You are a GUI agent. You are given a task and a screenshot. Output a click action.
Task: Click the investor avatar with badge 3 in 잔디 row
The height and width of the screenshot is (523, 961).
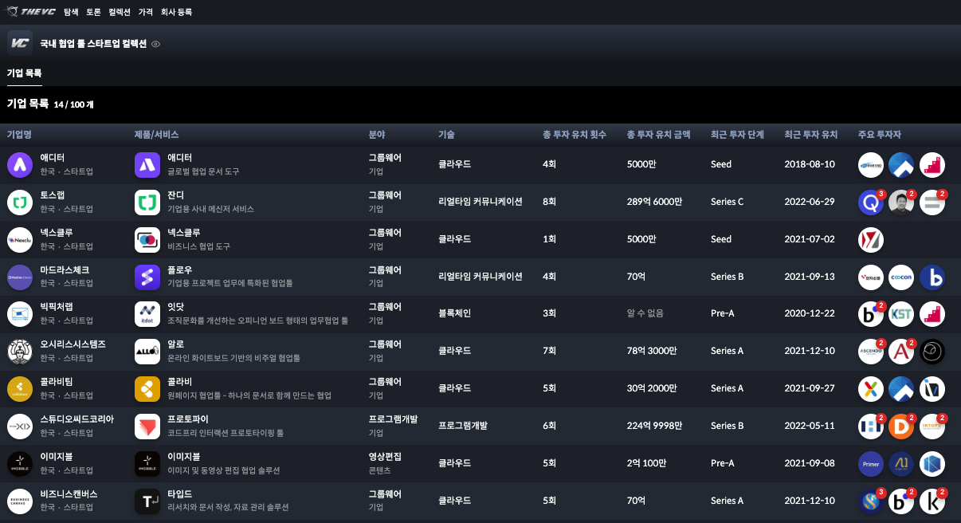coord(870,202)
